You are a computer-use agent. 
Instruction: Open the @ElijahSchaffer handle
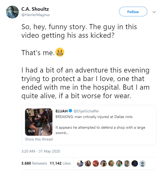86,111
